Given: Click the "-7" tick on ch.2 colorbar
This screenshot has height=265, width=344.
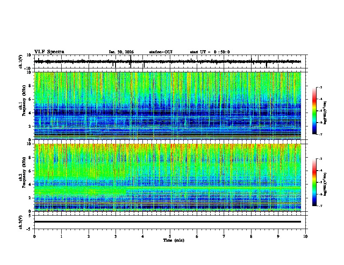Looking at the screenshot, I should 321,206.
